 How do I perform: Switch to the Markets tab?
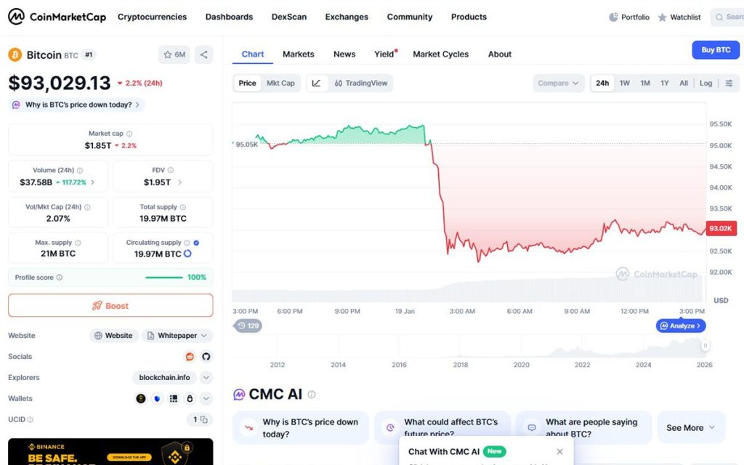click(x=299, y=54)
